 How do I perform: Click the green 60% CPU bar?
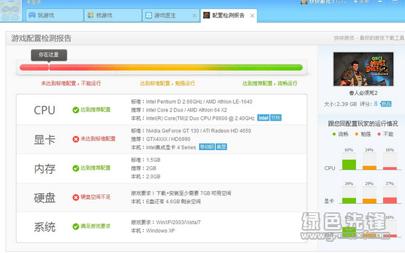tap(349, 165)
